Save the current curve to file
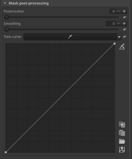This screenshot has width=132, height=159. pos(122,150)
